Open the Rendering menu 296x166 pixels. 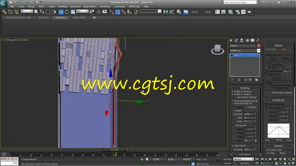coord(105,6)
